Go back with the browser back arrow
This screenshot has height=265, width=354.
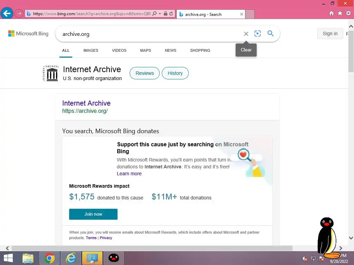pos(7,13)
